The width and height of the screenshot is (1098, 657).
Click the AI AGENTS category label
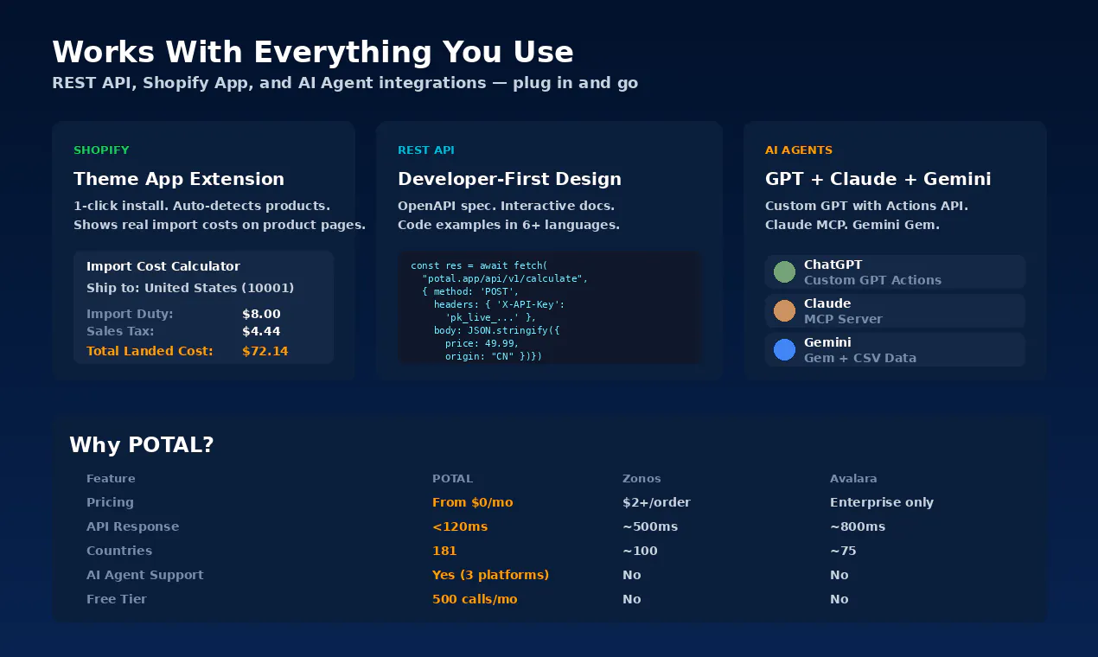pyautogui.click(x=799, y=150)
